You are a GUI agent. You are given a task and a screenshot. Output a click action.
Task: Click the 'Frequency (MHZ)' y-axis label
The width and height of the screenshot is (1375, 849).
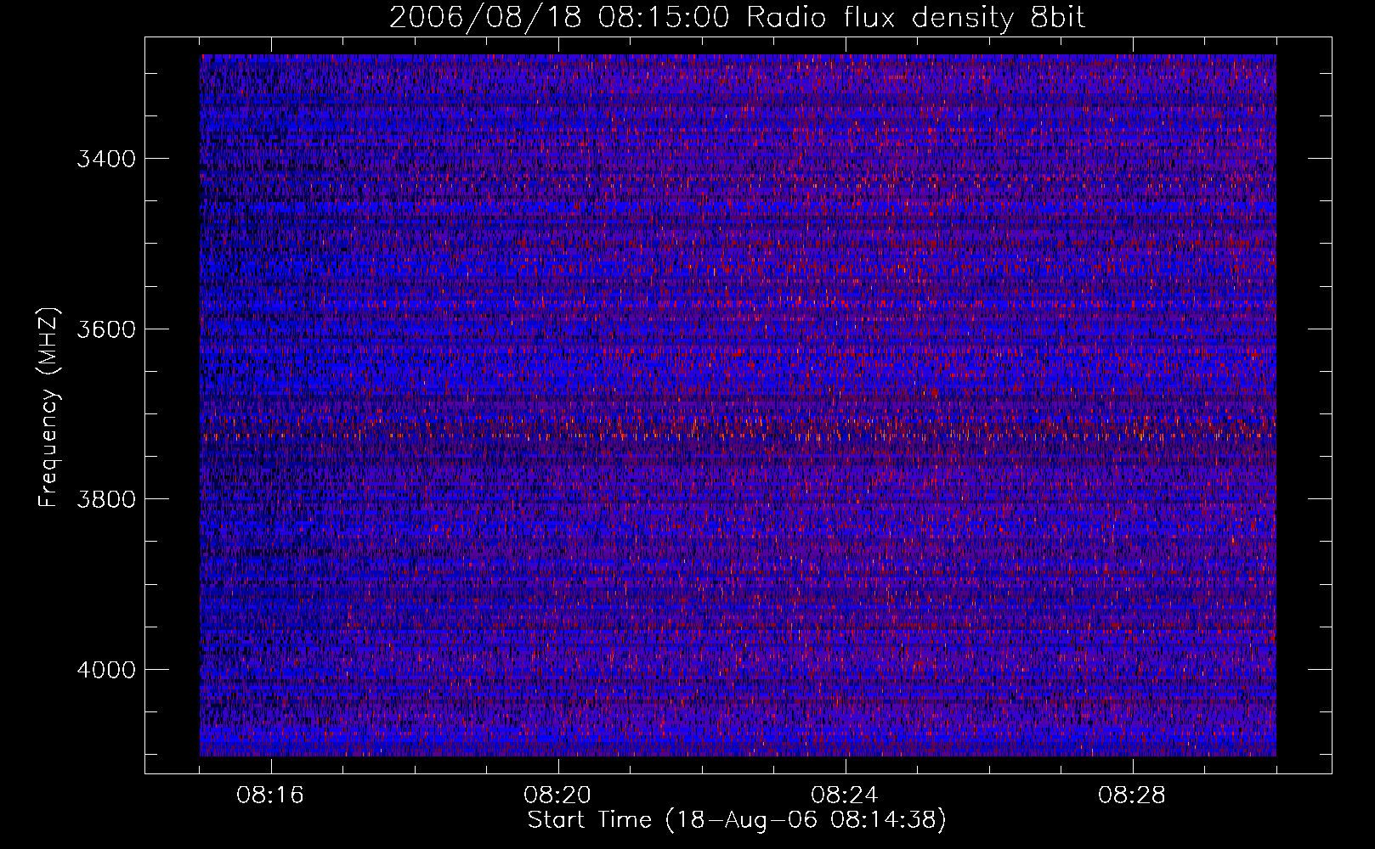point(48,408)
